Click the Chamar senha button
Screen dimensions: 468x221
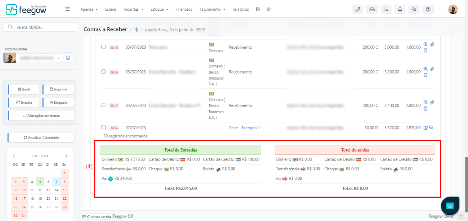tap(96, 217)
